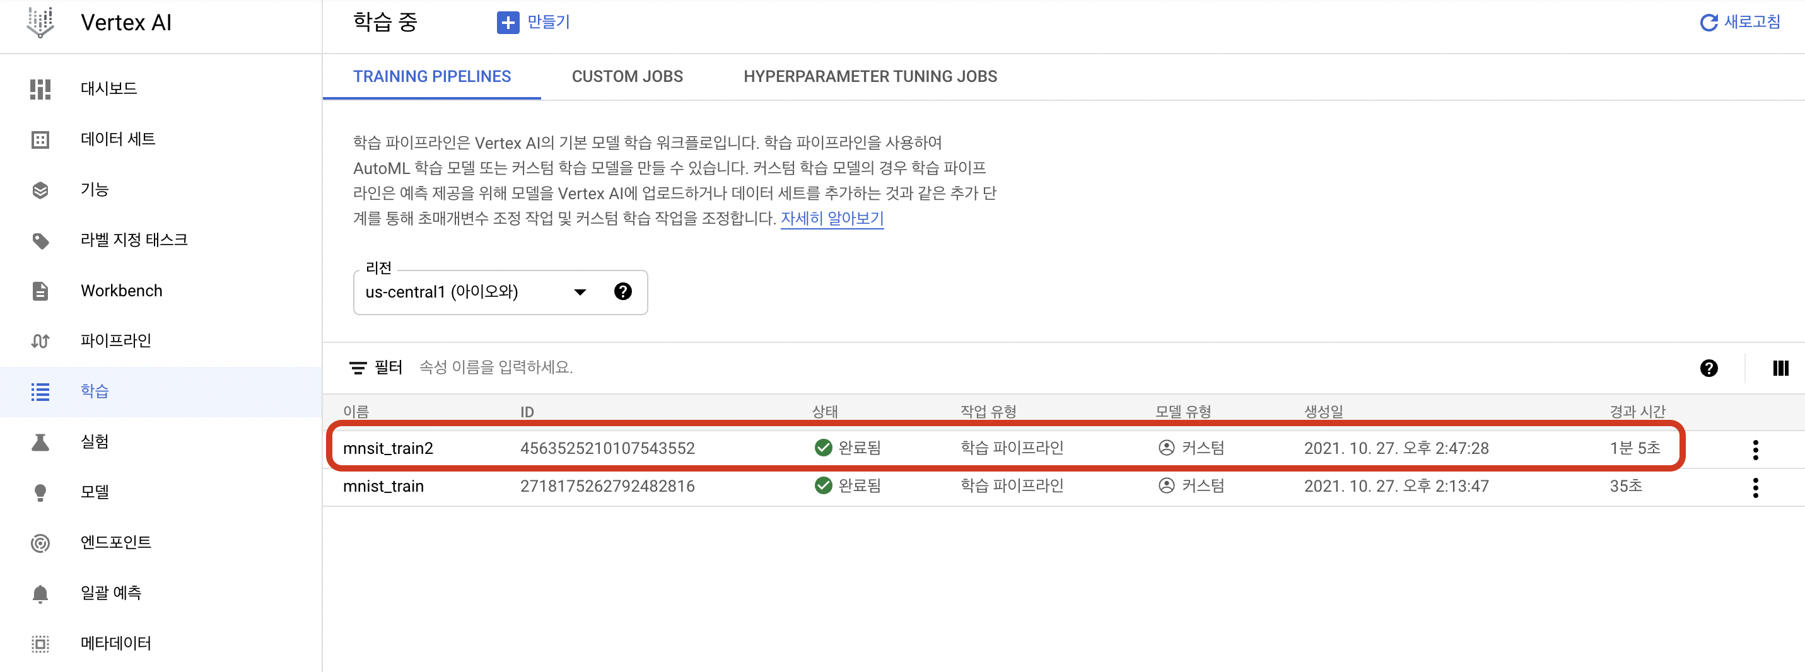The height and width of the screenshot is (672, 1805).
Task: Switch to the CUSTOM JOBS tab
Action: point(627,76)
